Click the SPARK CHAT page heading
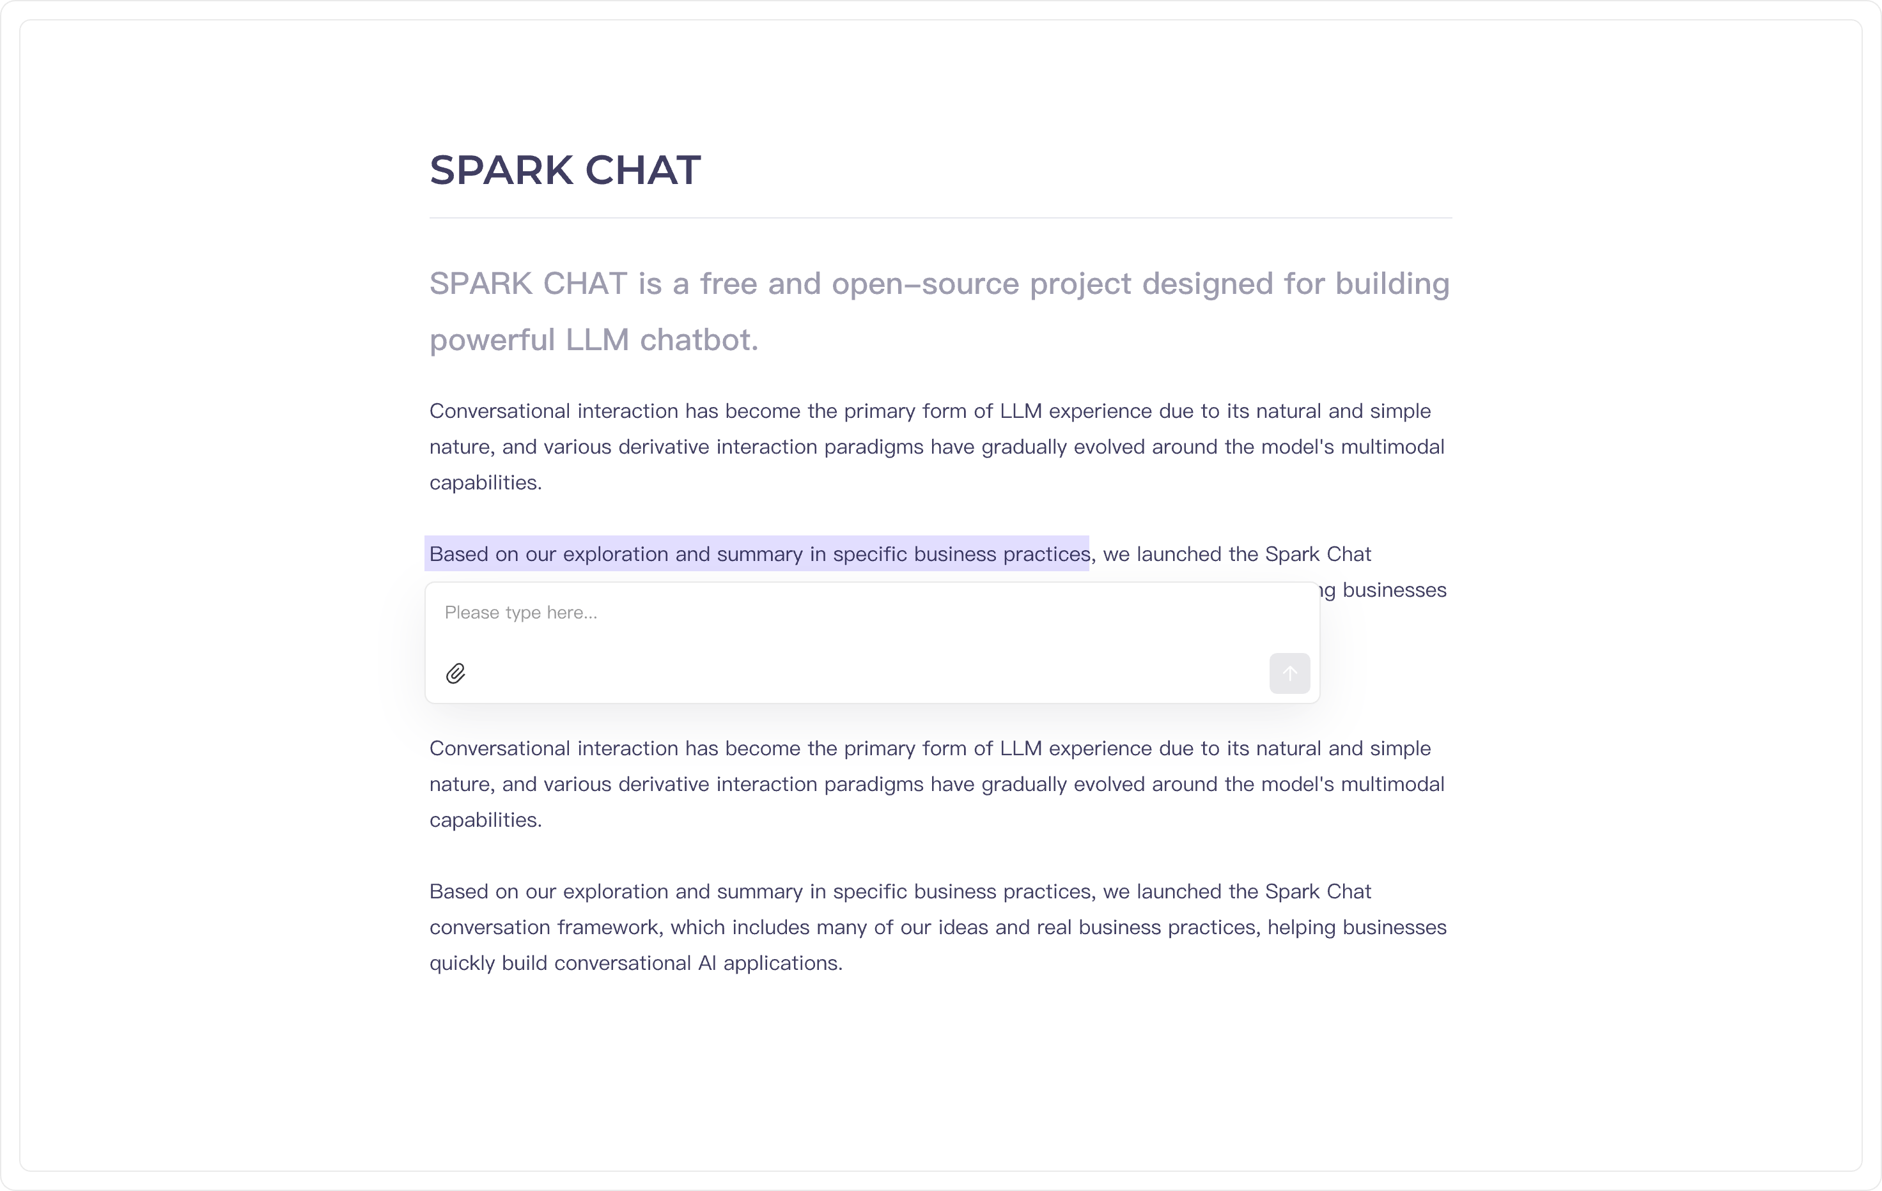Screen dimensions: 1882x1191 564,170
